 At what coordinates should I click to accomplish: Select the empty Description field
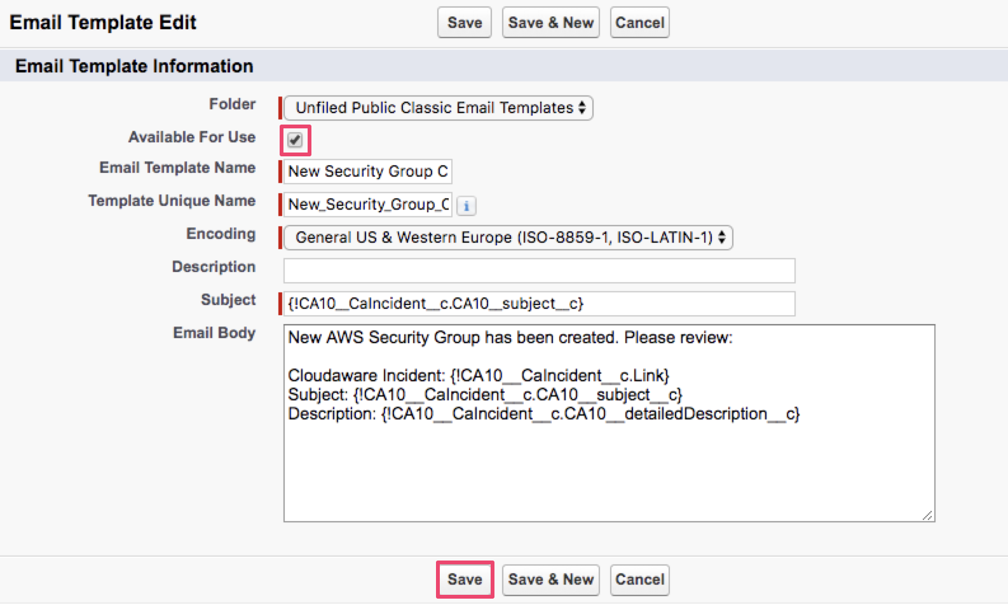click(x=539, y=271)
